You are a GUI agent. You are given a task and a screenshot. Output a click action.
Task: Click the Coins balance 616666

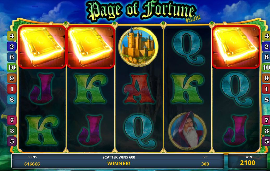pyautogui.click(x=32, y=164)
